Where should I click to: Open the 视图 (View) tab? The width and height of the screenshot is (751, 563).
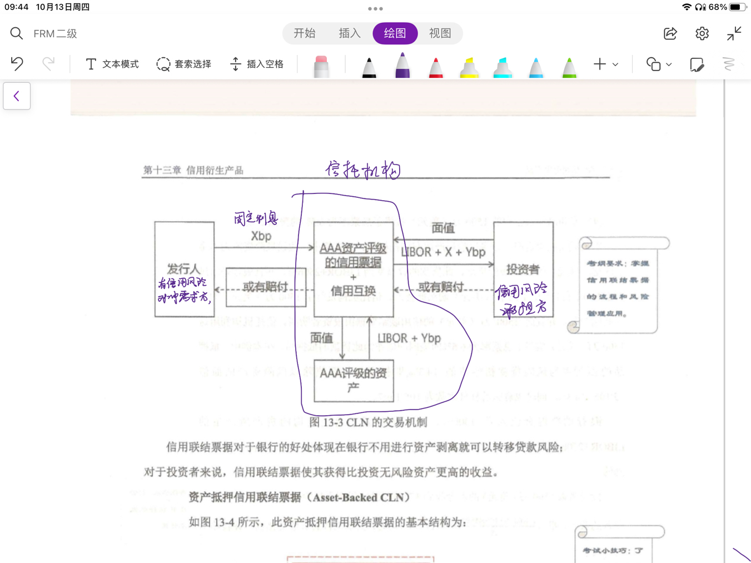coord(440,33)
